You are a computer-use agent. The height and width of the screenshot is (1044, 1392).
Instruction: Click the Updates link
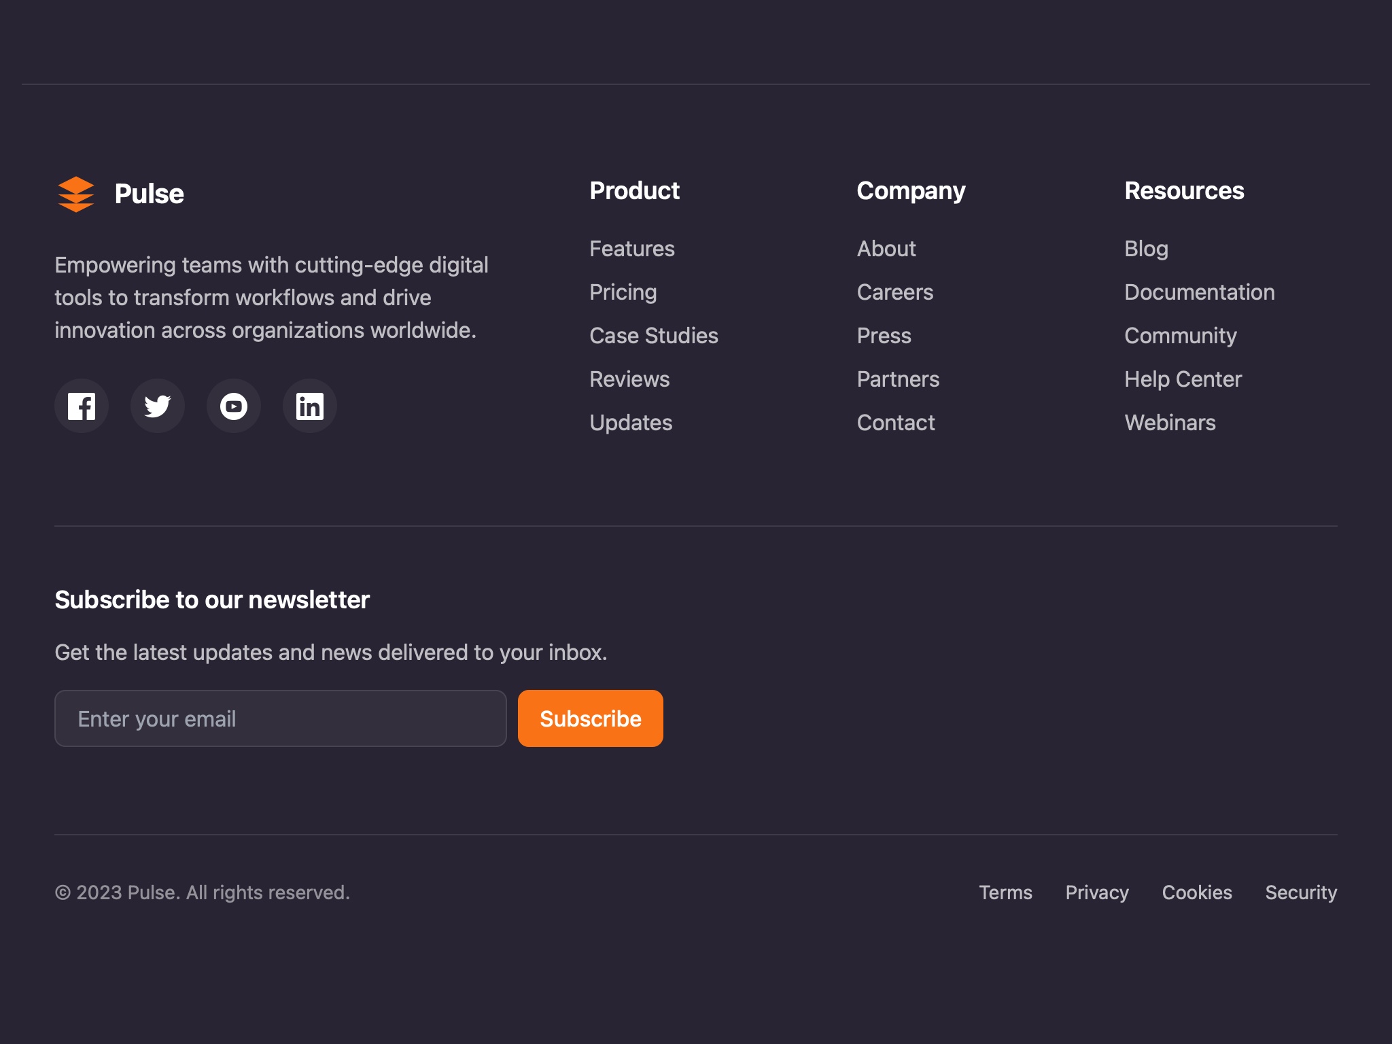tap(631, 423)
